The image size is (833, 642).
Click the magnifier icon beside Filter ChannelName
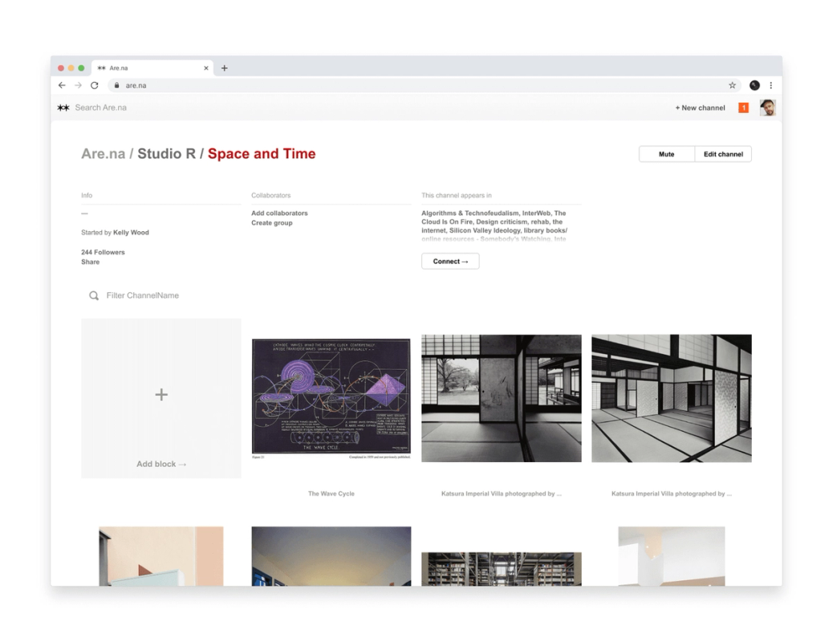click(x=94, y=295)
